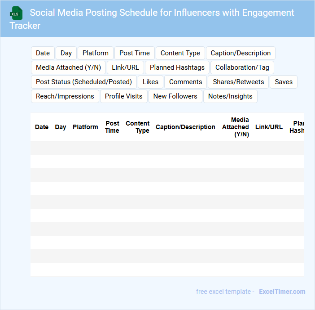Select the Collaboration/Tag chip
Viewport: 315px width, 310px height.
click(242, 67)
